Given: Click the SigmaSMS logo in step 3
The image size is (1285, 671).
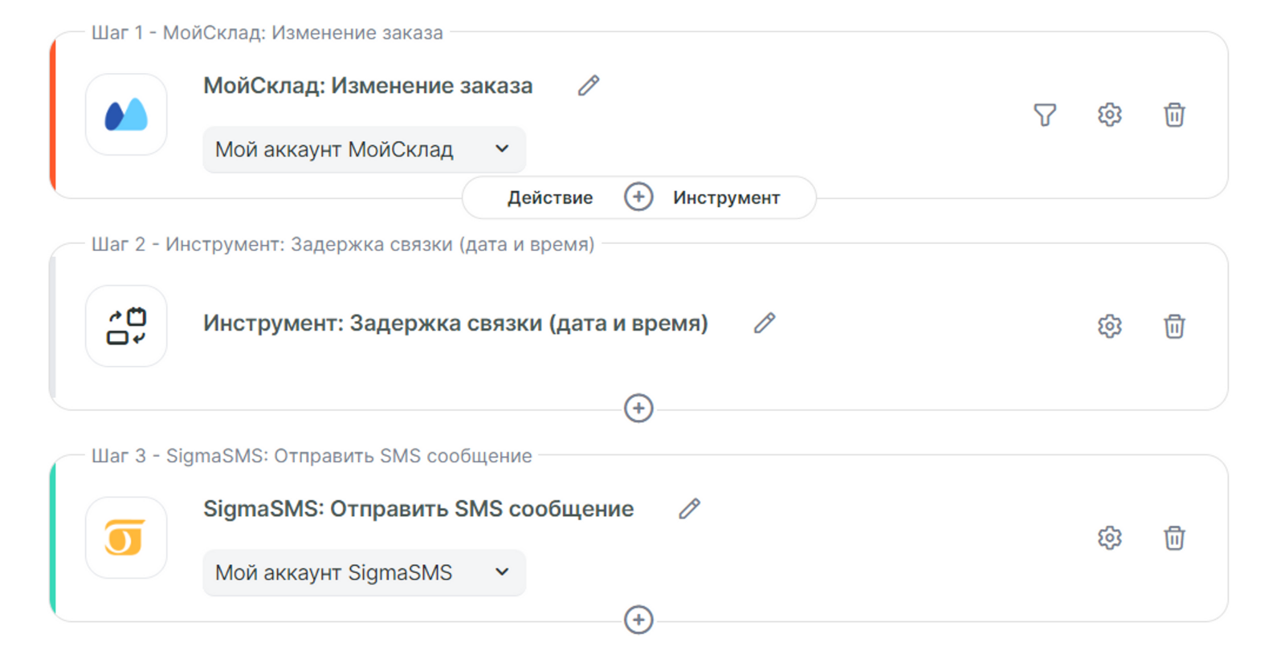Looking at the screenshot, I should point(126,537).
